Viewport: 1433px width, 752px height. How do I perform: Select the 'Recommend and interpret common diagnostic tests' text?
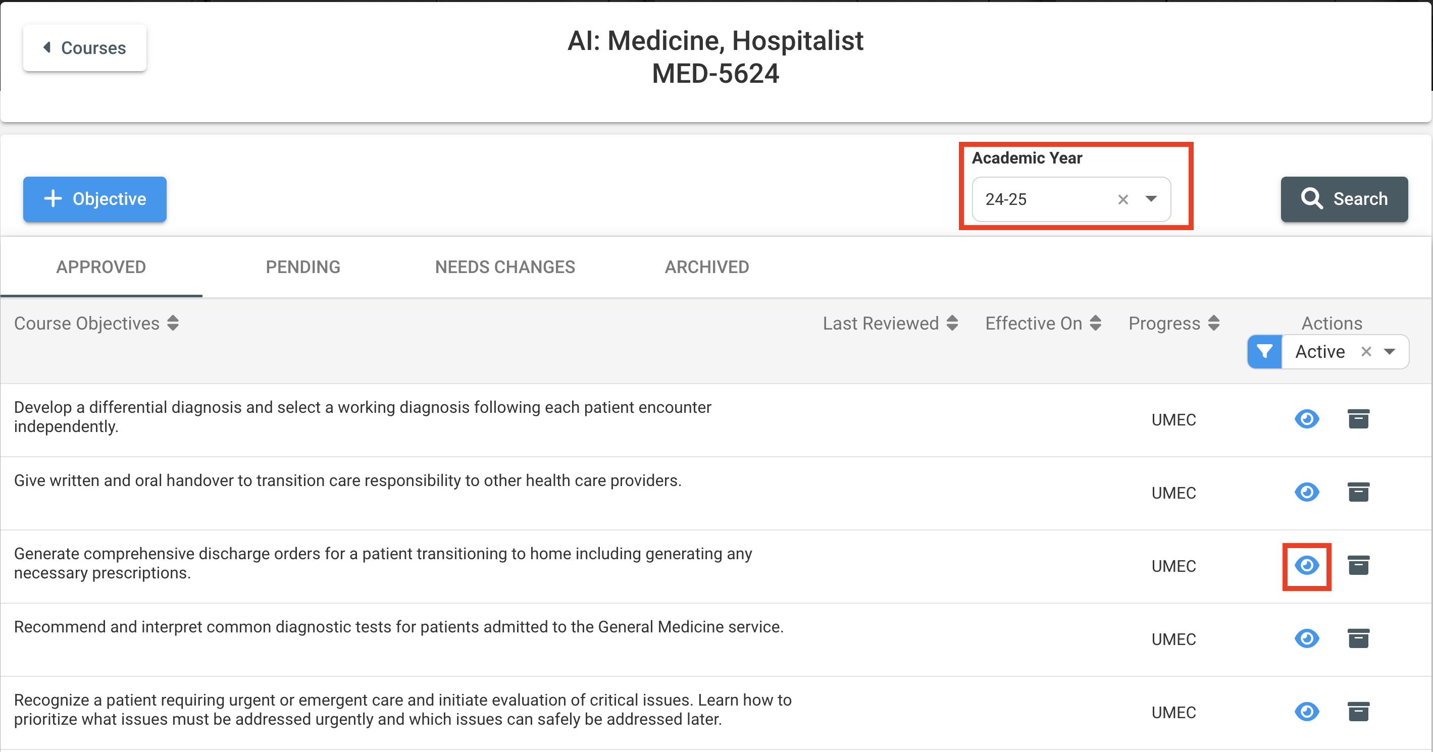click(399, 627)
